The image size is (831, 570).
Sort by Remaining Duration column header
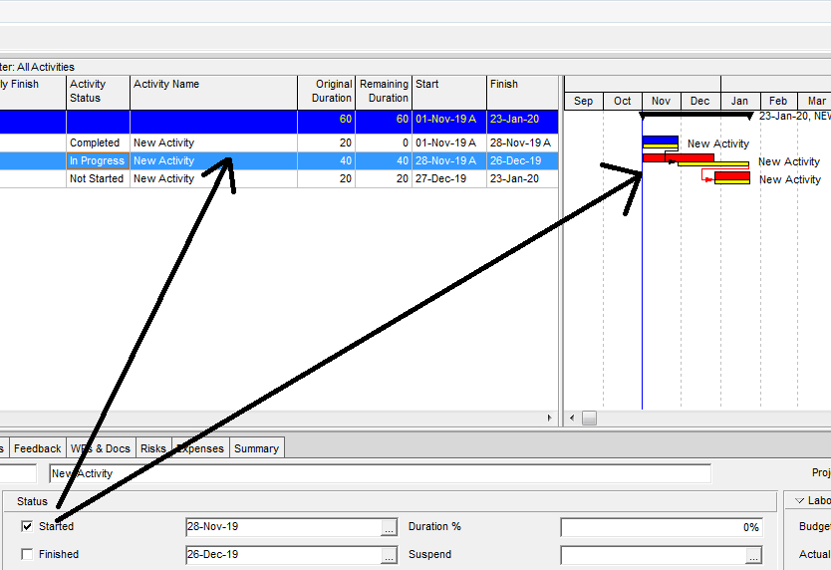click(x=384, y=92)
